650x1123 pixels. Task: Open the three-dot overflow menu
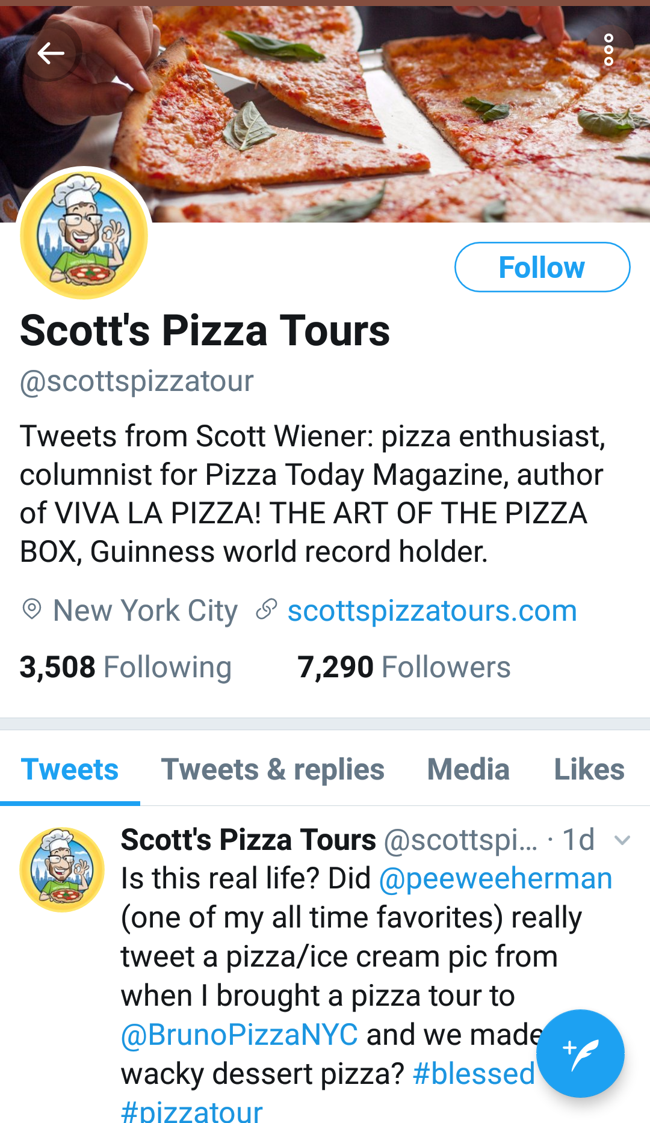608,50
